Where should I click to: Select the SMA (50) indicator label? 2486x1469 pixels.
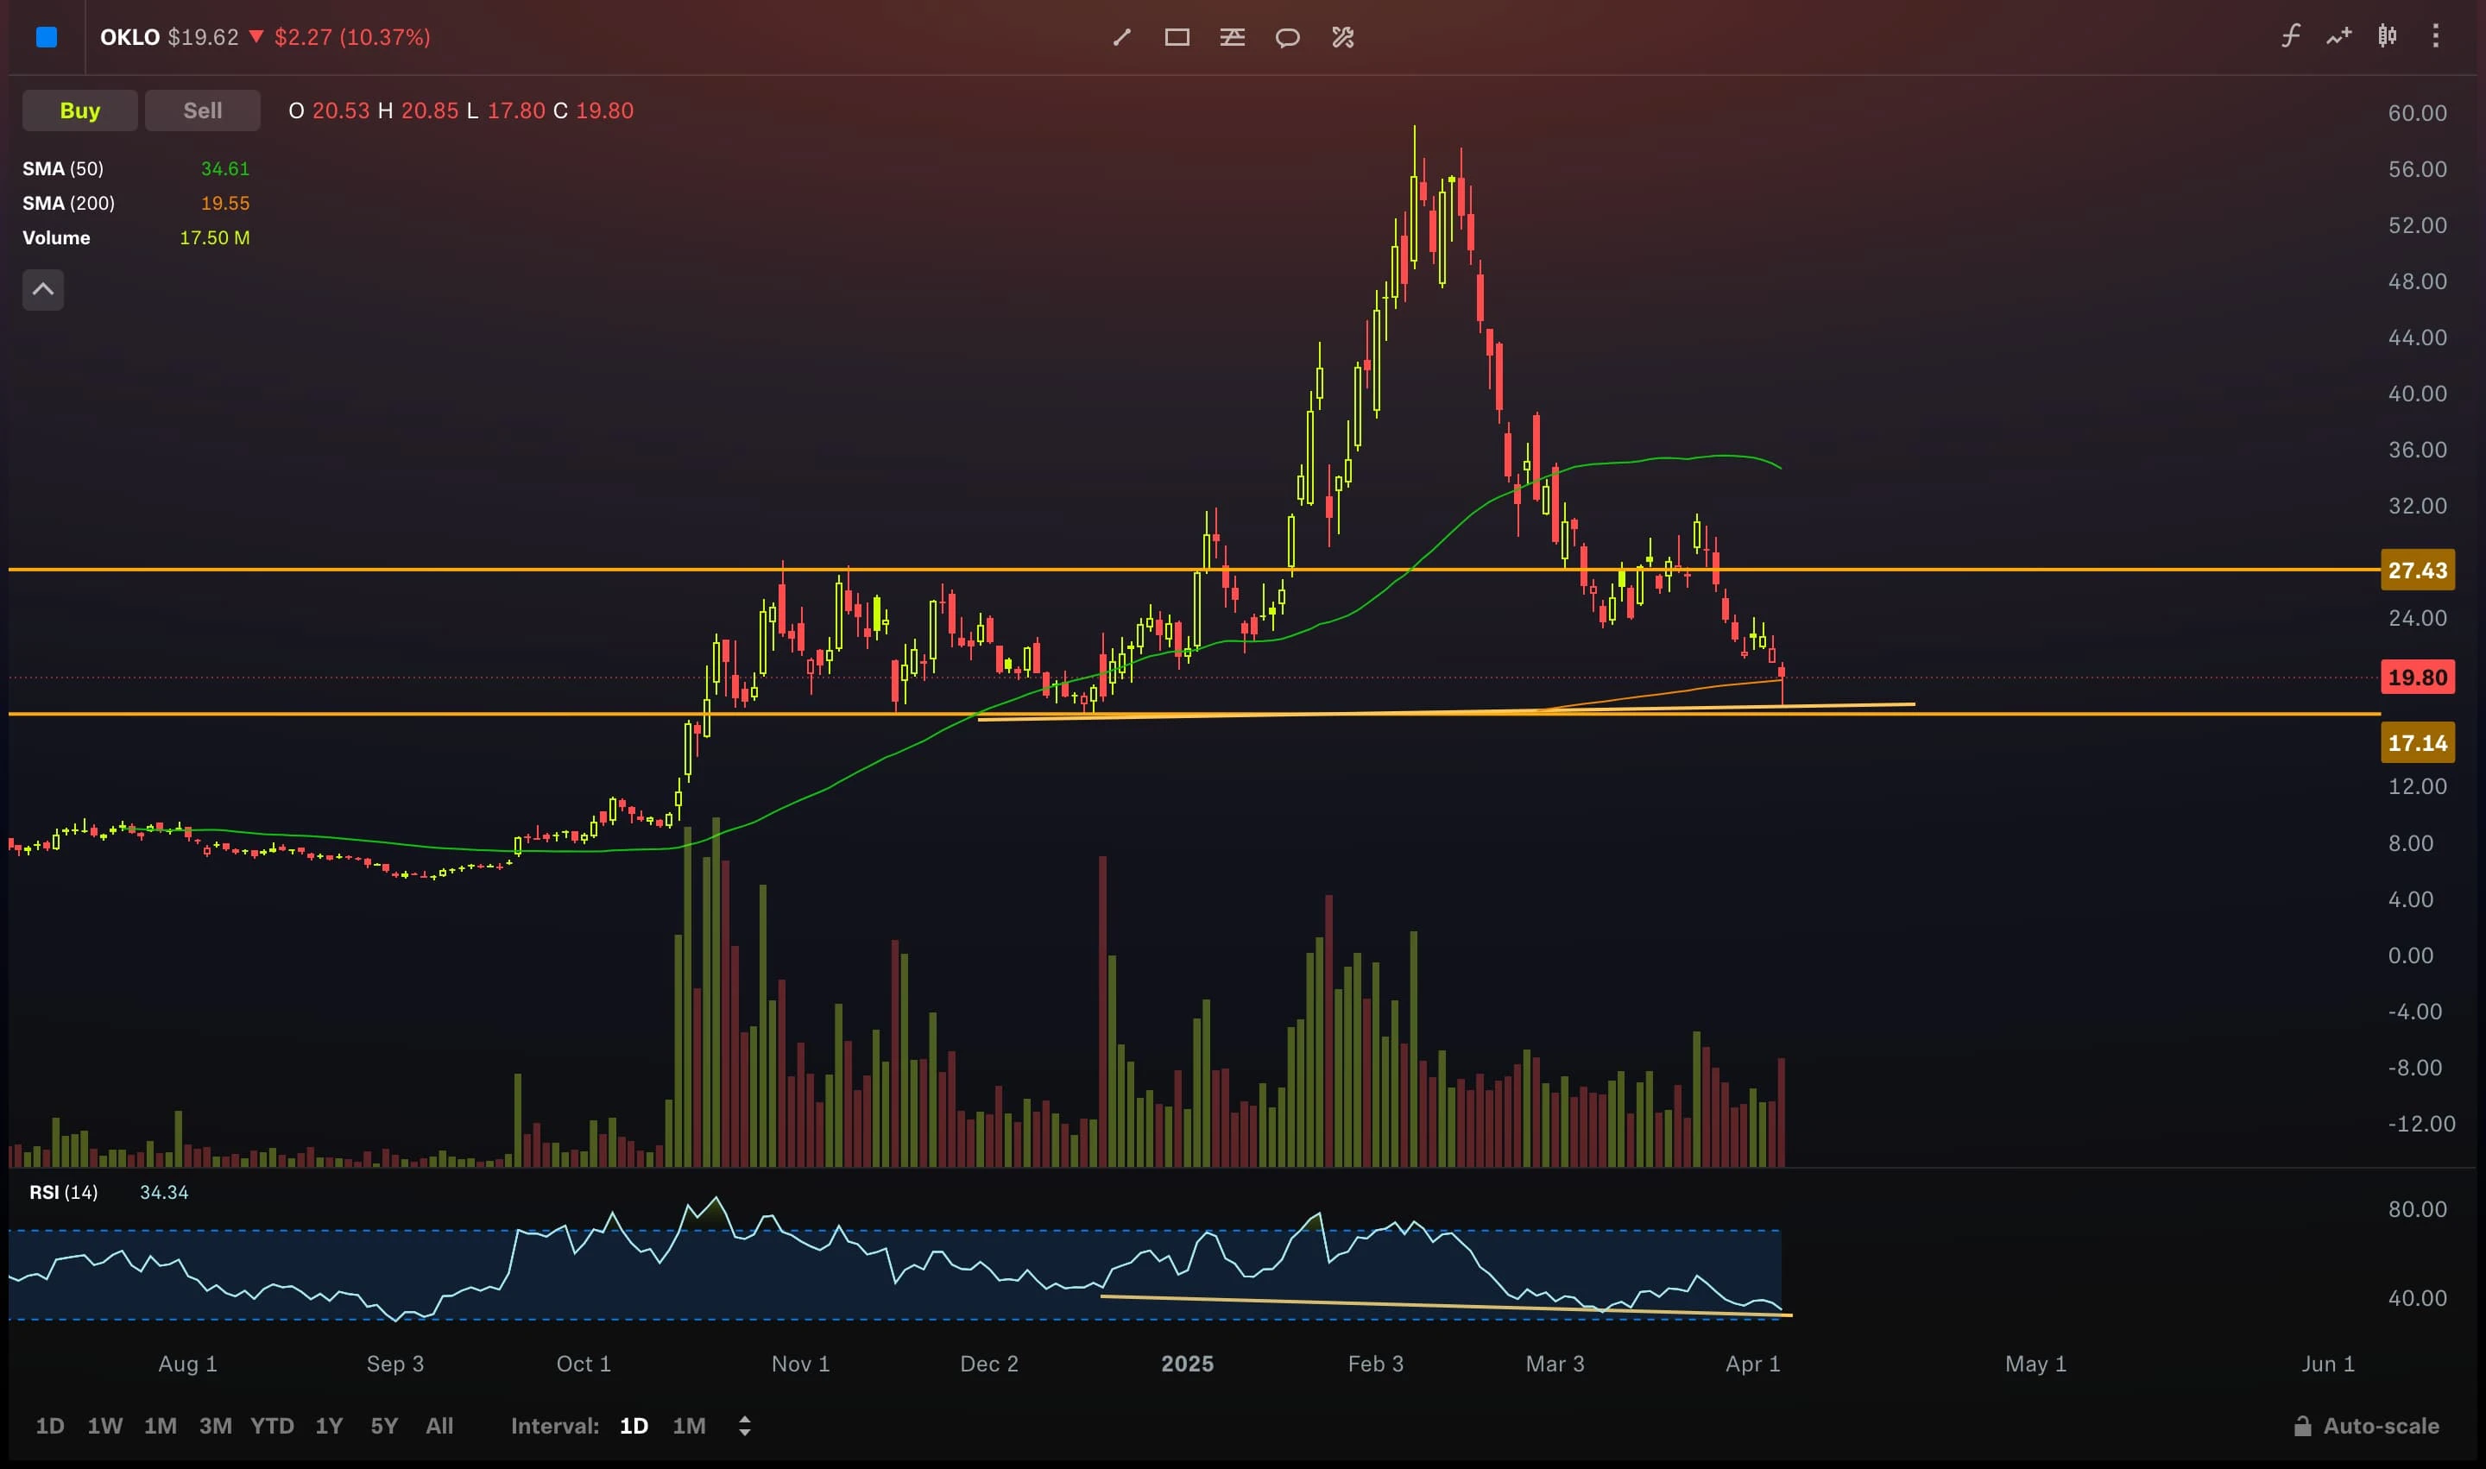pos(63,168)
